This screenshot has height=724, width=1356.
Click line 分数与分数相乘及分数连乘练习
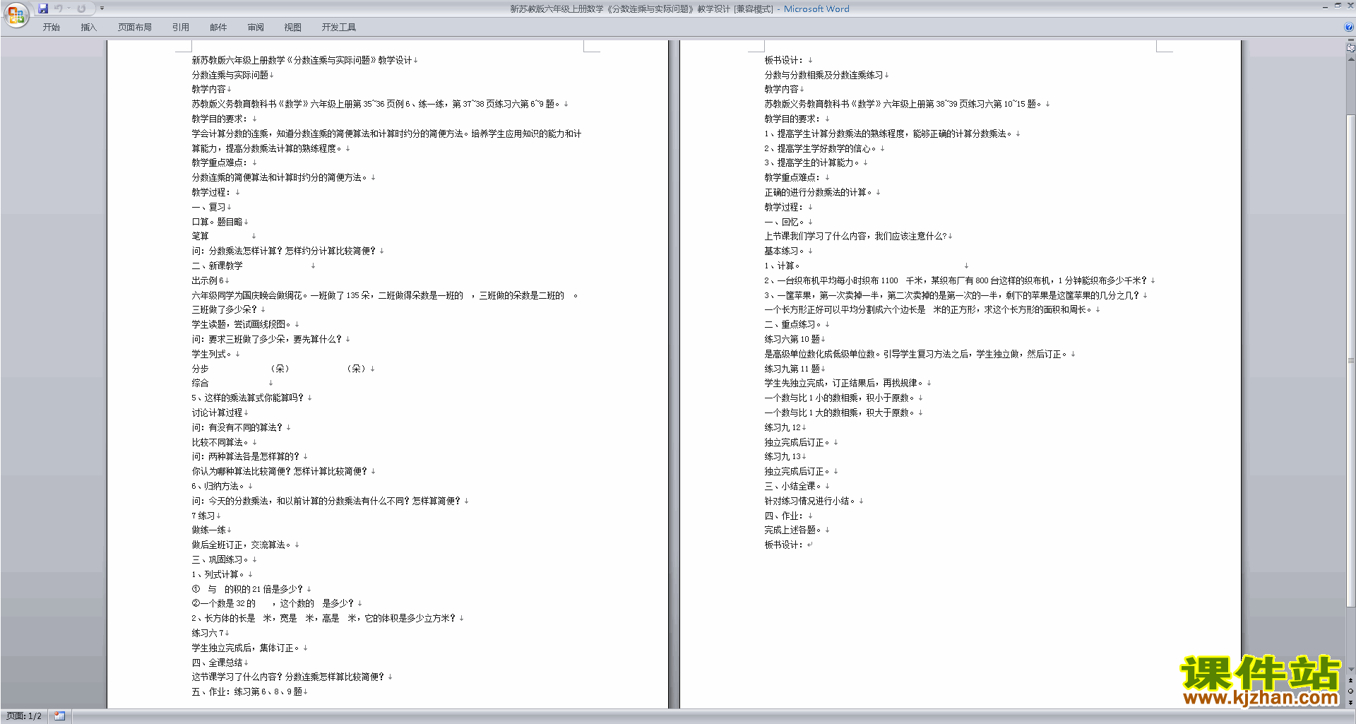point(823,75)
